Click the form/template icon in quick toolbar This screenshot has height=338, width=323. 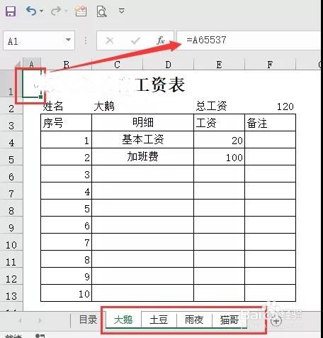coord(81,11)
